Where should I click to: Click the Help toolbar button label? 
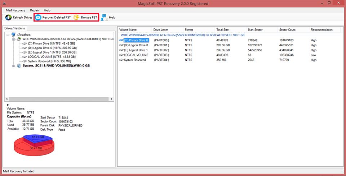(x=112, y=17)
